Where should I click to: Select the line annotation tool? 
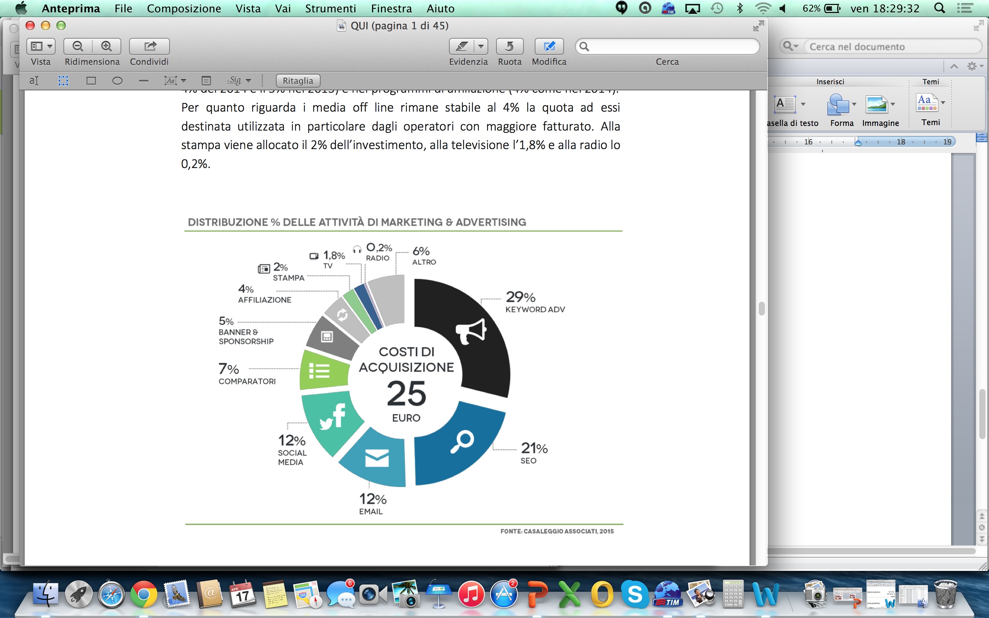pos(143,80)
